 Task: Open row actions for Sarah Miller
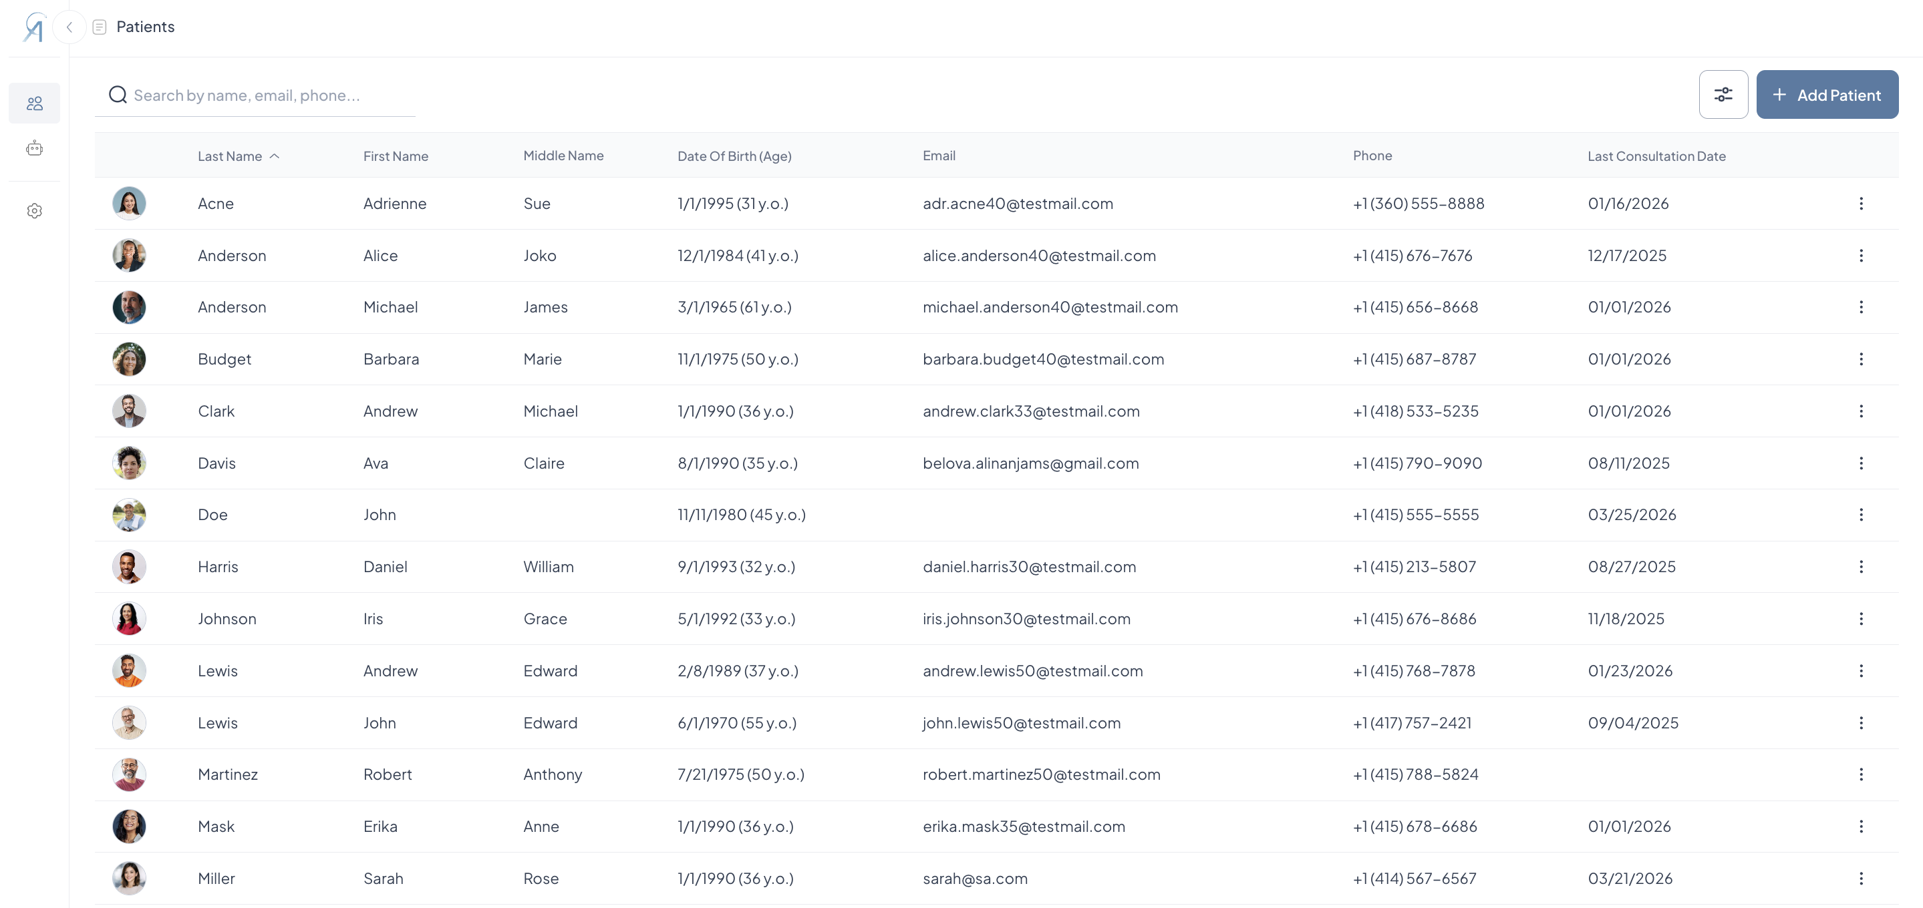click(x=1860, y=878)
